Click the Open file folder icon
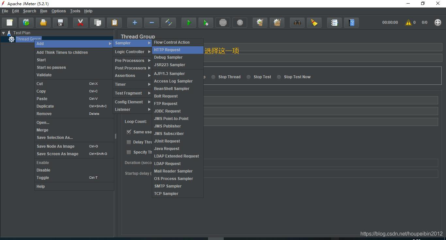This screenshot has width=446, height=240. click(43, 22)
